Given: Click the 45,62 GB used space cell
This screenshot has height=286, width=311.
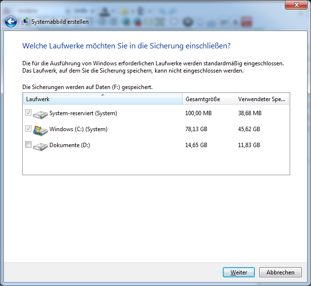Looking at the screenshot, I should point(249,130).
